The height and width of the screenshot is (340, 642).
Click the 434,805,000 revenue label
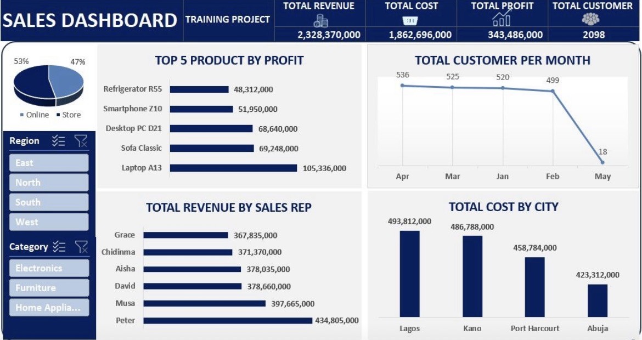337,320
